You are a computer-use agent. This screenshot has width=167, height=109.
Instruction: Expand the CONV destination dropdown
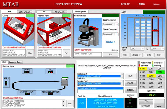click(157, 49)
